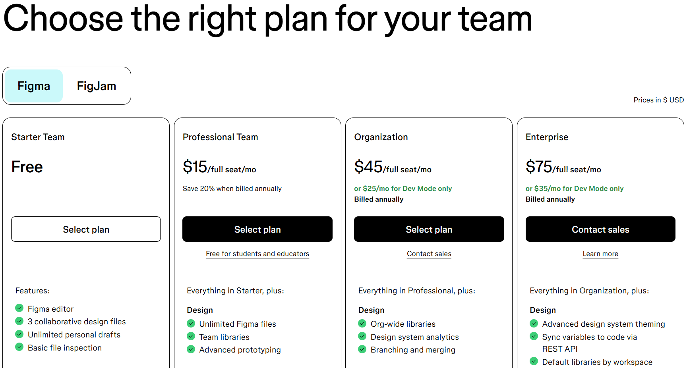687x368 pixels.
Task: Click green checkmark beside Figma editor
Action: 19,308
